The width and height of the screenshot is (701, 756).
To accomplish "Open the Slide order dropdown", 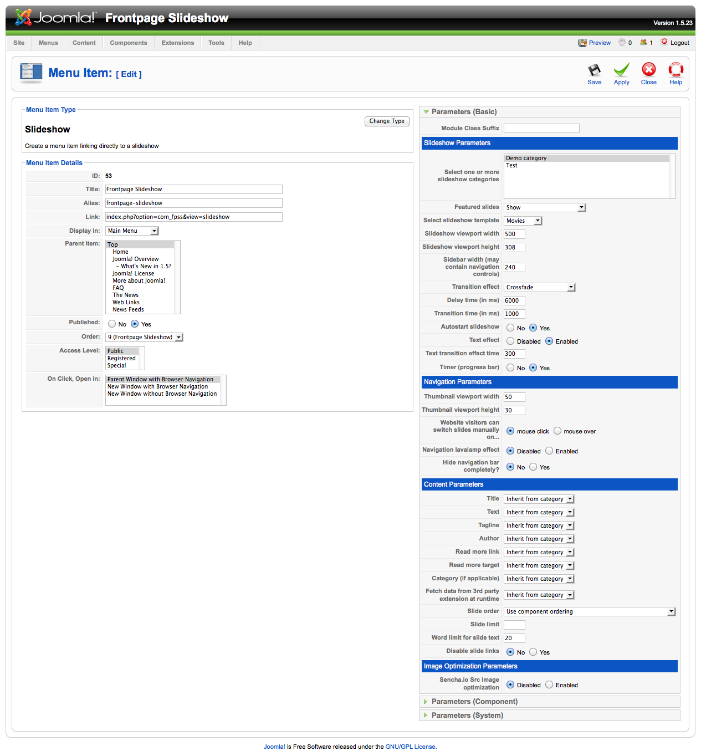I will (x=590, y=612).
